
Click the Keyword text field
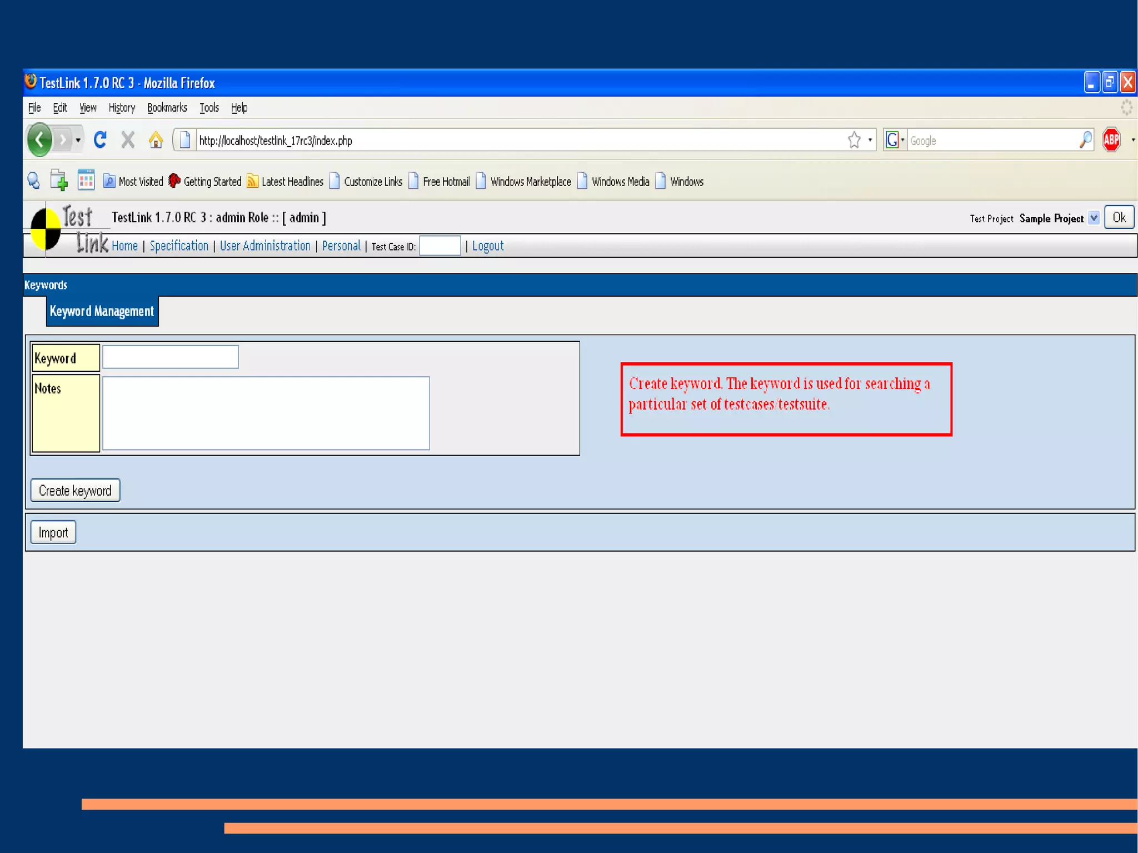click(x=171, y=357)
